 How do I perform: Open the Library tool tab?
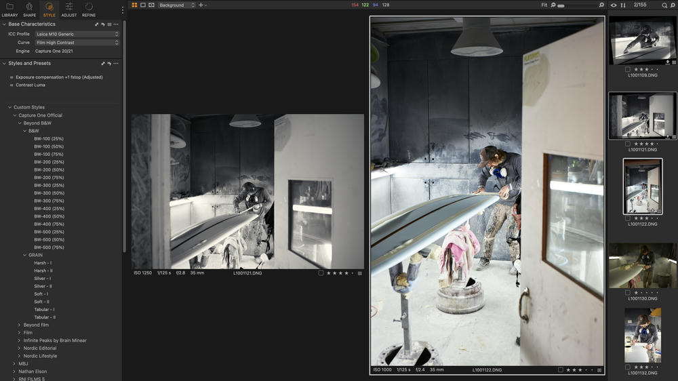9,9
